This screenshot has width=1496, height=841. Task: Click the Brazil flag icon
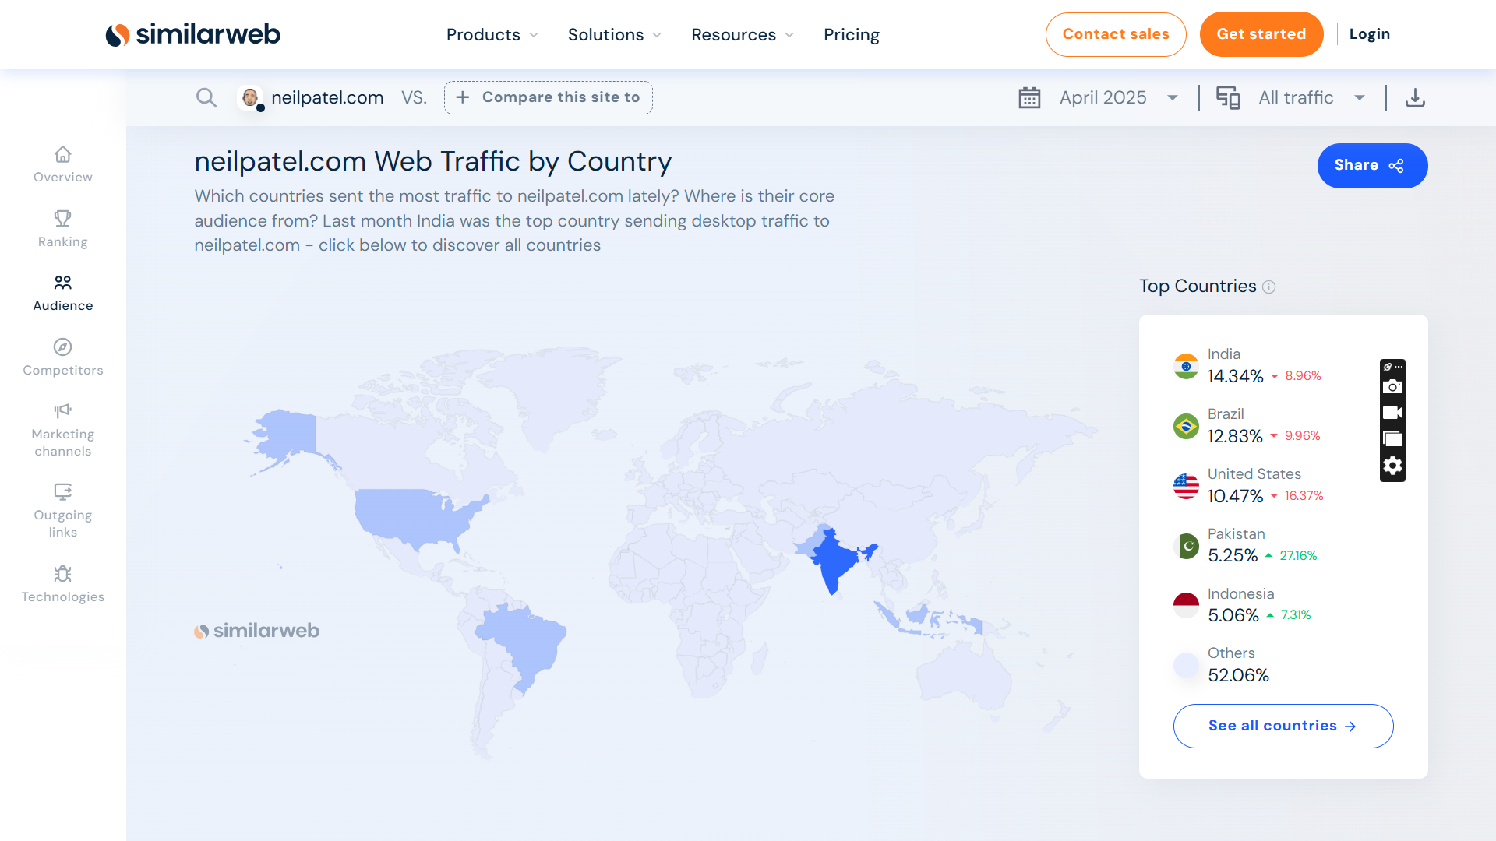point(1186,426)
